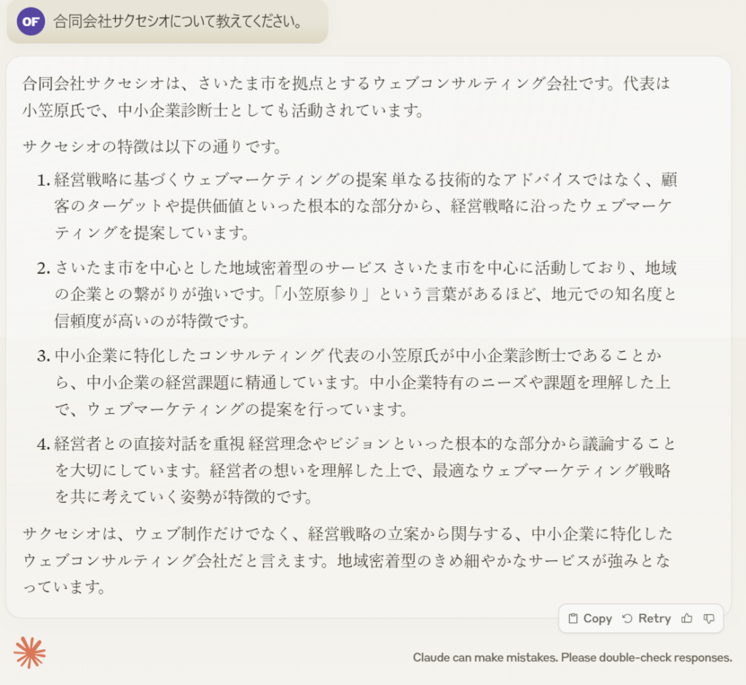Click the circular arrow Retry icon

tap(627, 618)
